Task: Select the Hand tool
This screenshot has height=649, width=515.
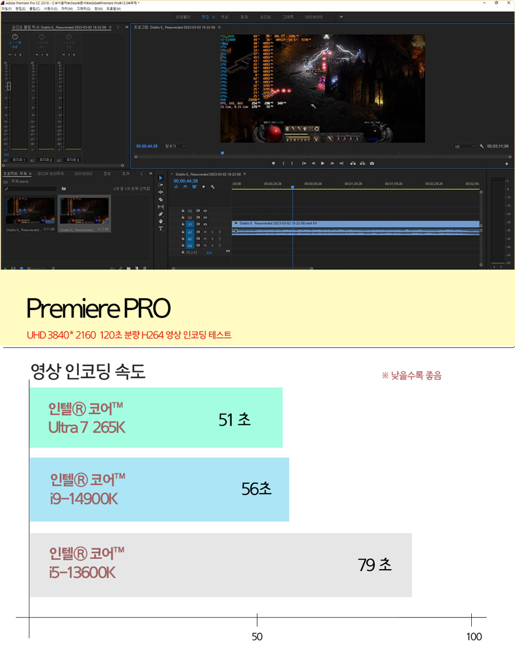Action: coord(161,221)
